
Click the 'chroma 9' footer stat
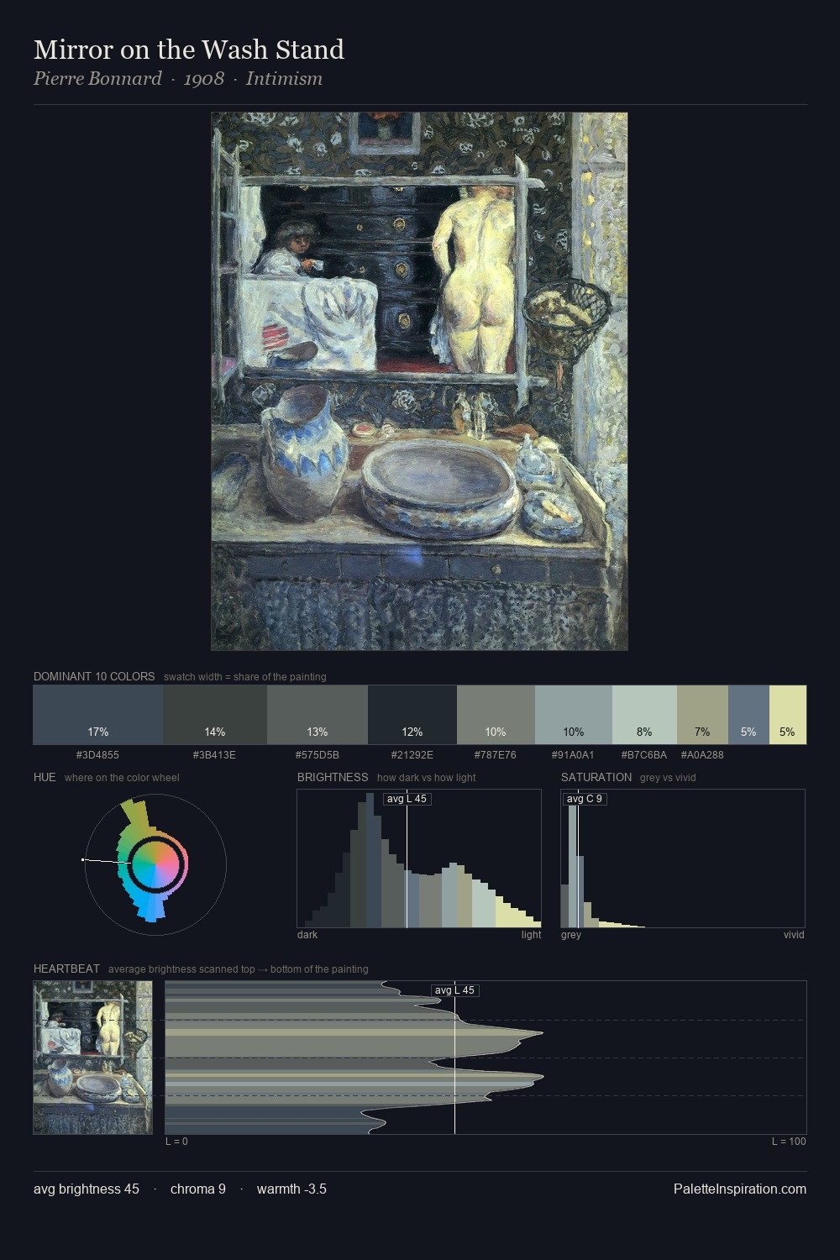tap(198, 1189)
